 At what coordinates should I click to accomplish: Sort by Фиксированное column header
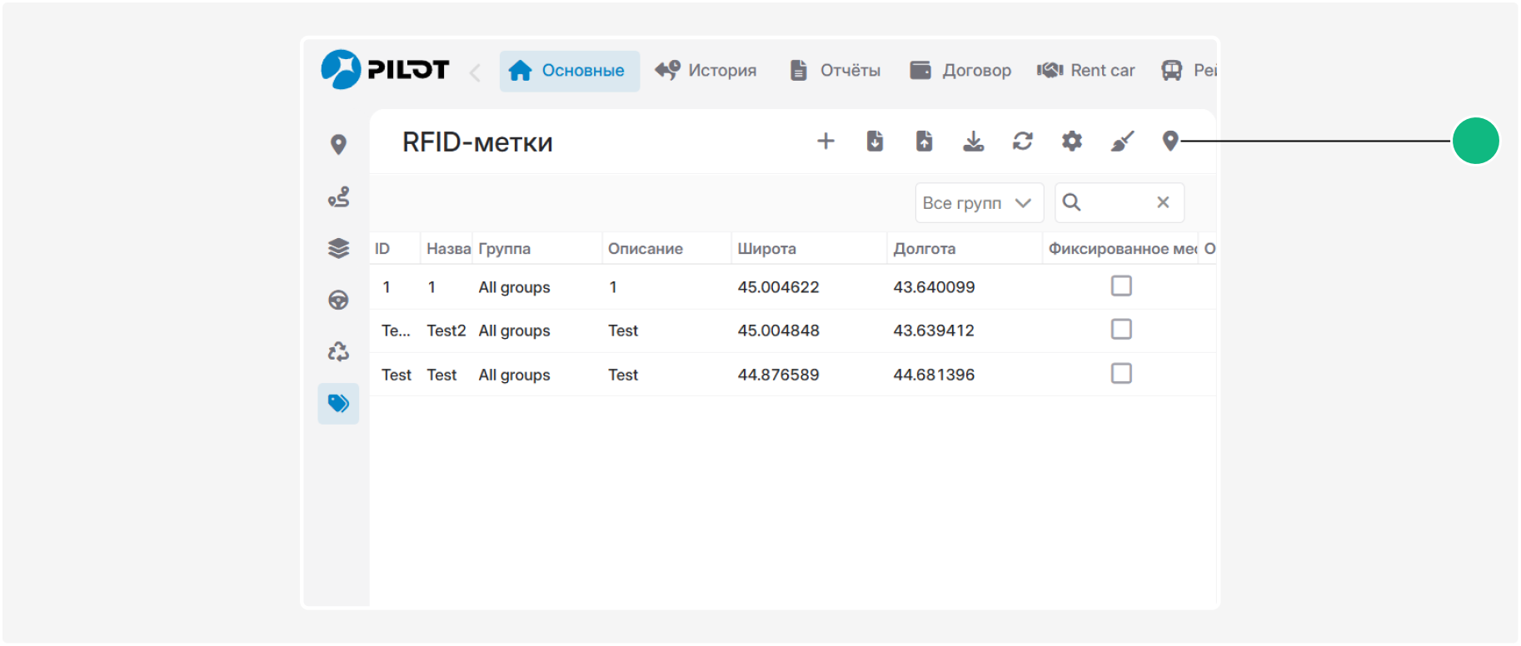coord(1121,249)
